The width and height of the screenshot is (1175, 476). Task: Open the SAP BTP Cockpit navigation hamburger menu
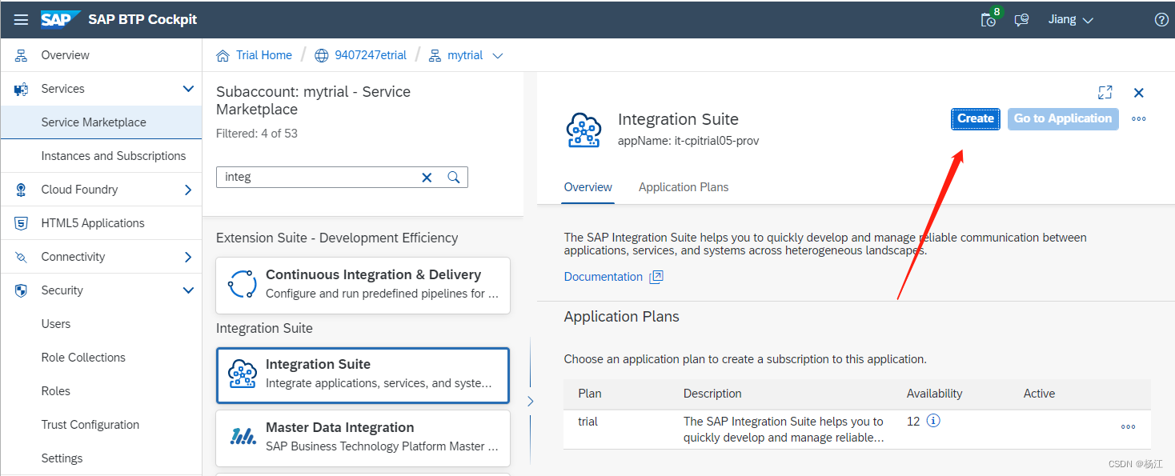(21, 19)
